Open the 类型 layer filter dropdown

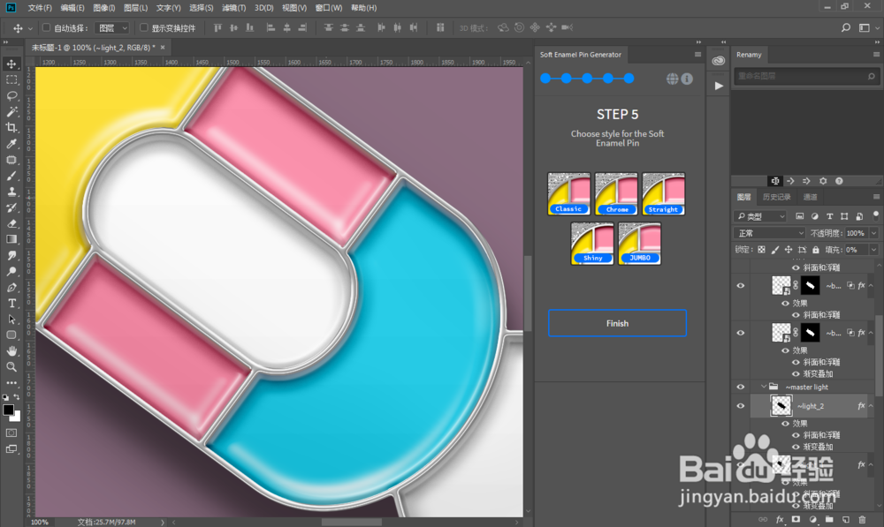(x=760, y=216)
